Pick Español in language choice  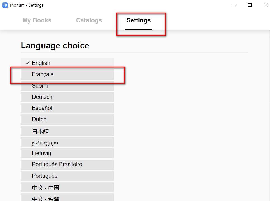[x=67, y=108]
